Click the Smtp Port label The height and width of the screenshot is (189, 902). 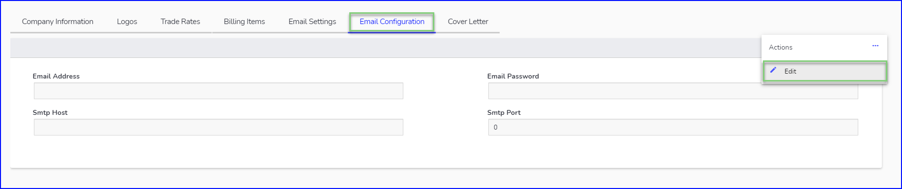click(504, 112)
